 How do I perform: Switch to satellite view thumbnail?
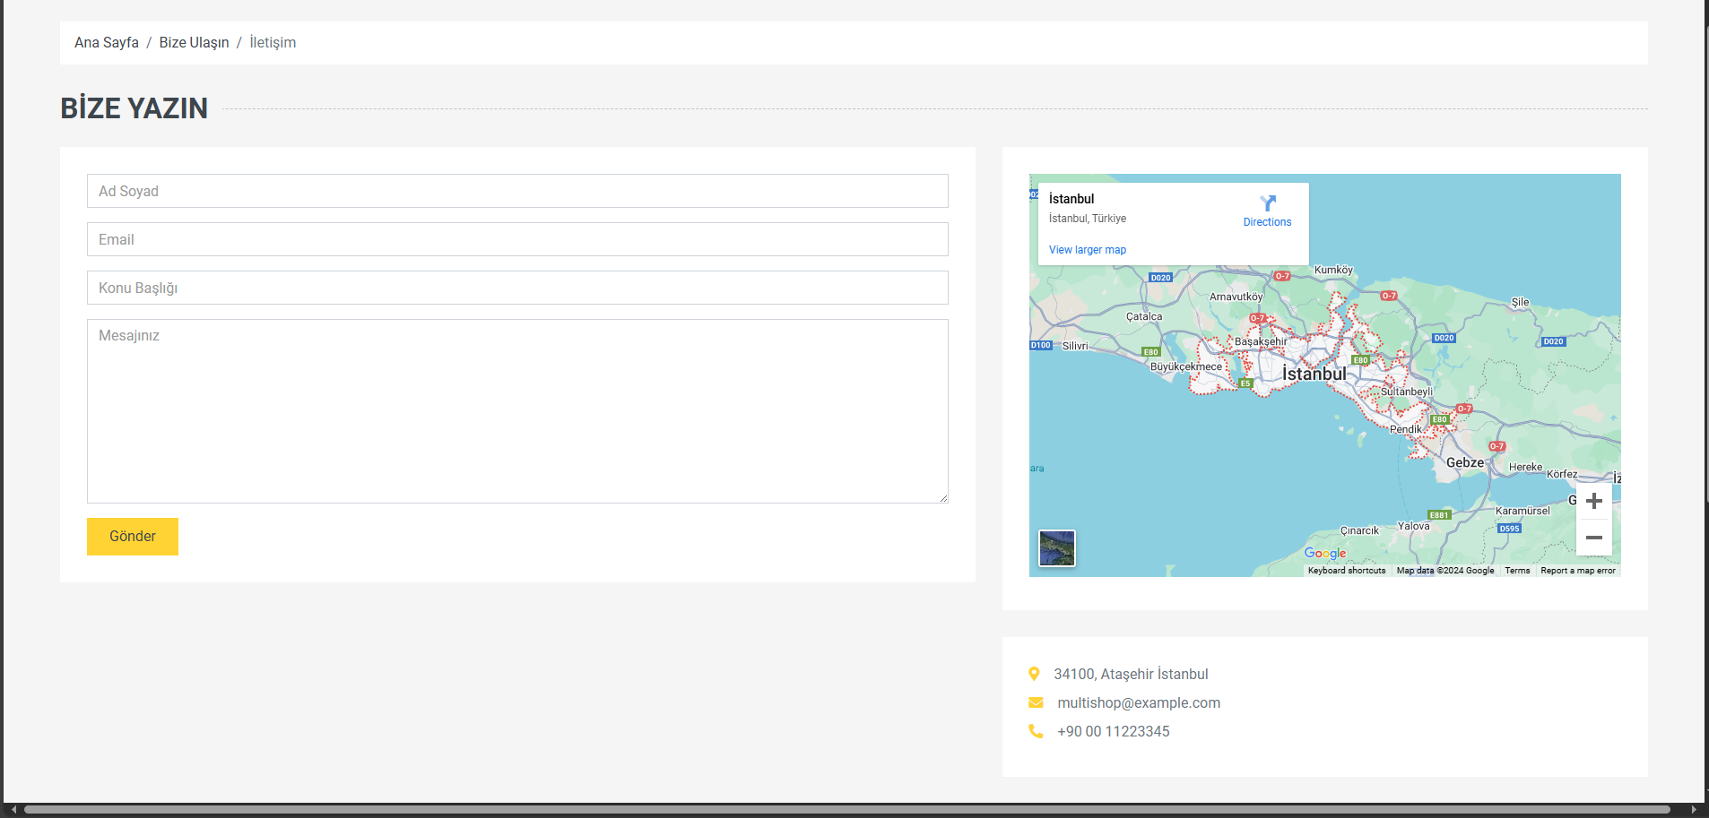[1056, 548]
